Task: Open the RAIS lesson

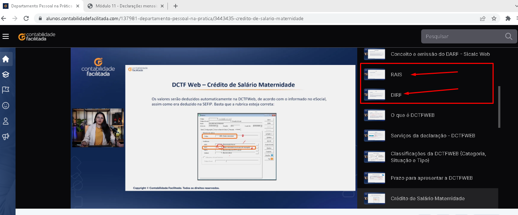Action: click(x=428, y=74)
